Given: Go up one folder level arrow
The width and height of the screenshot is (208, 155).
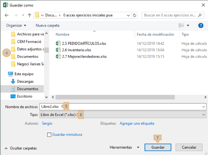Looking at the screenshot, I should [29, 15].
